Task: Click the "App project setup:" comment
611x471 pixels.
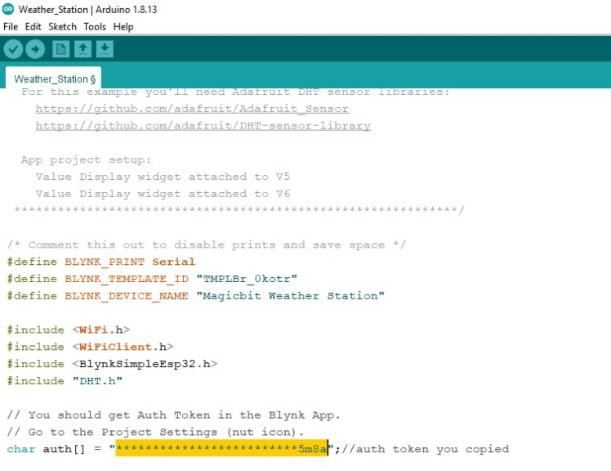Action: [86, 159]
